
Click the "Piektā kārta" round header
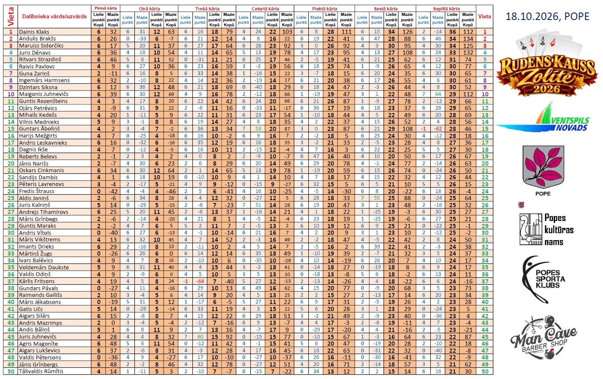(324, 8)
